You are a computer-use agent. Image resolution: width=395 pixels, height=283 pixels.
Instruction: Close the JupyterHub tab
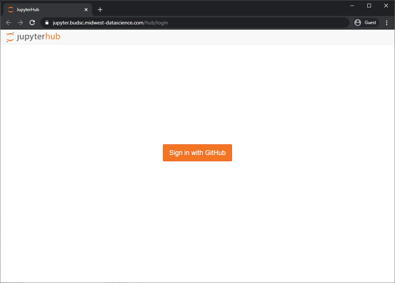pyautogui.click(x=86, y=10)
